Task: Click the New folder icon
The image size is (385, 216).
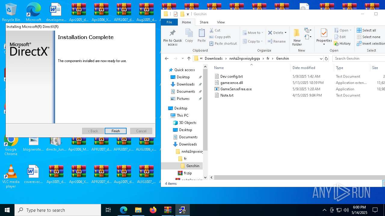Action: [x=297, y=37]
